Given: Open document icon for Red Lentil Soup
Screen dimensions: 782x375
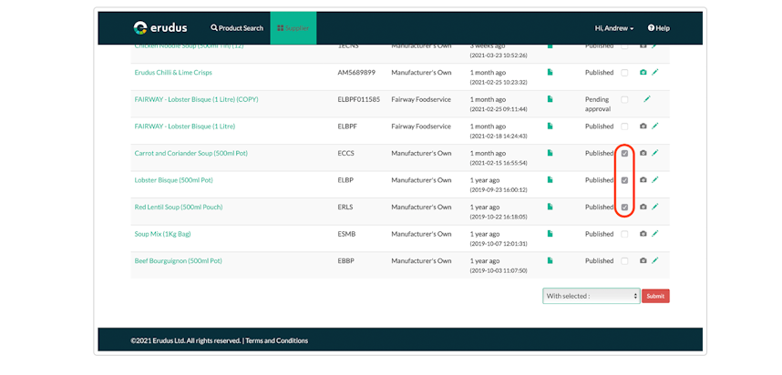Looking at the screenshot, I should pyautogui.click(x=550, y=208).
